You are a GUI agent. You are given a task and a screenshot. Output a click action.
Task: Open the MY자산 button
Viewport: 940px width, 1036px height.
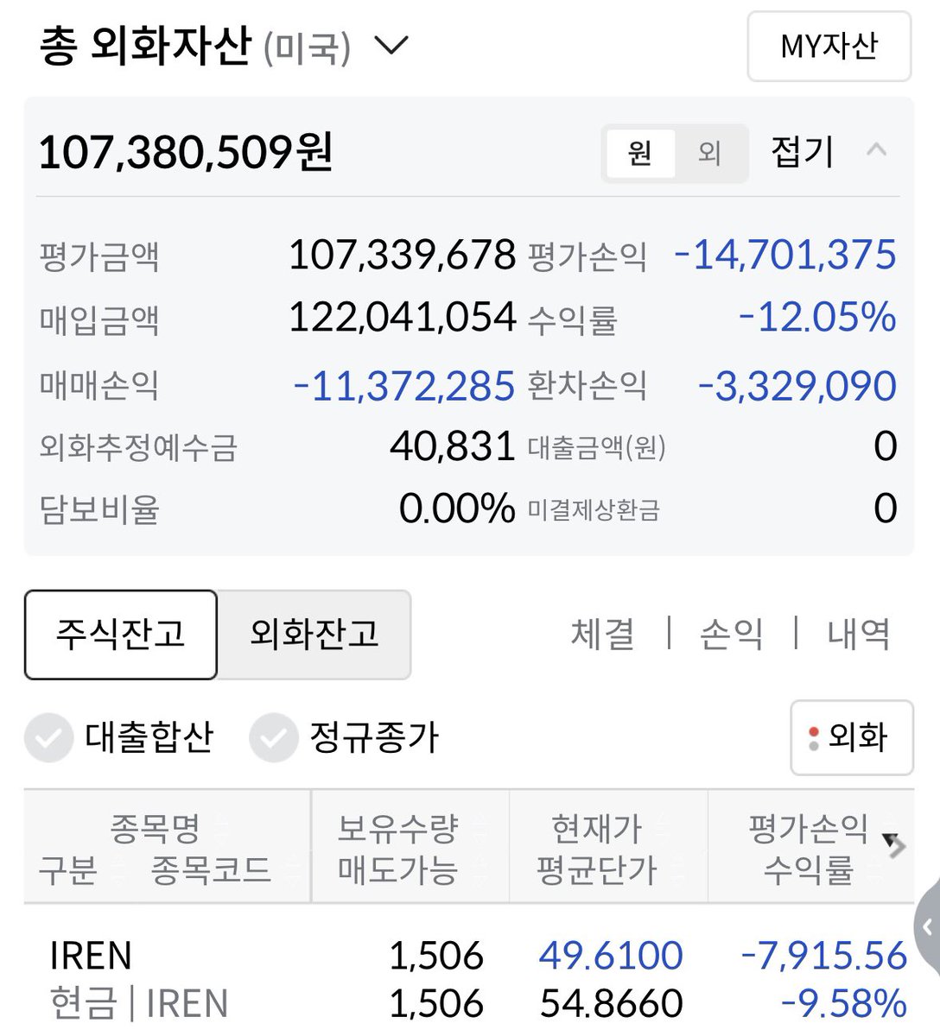tap(829, 47)
